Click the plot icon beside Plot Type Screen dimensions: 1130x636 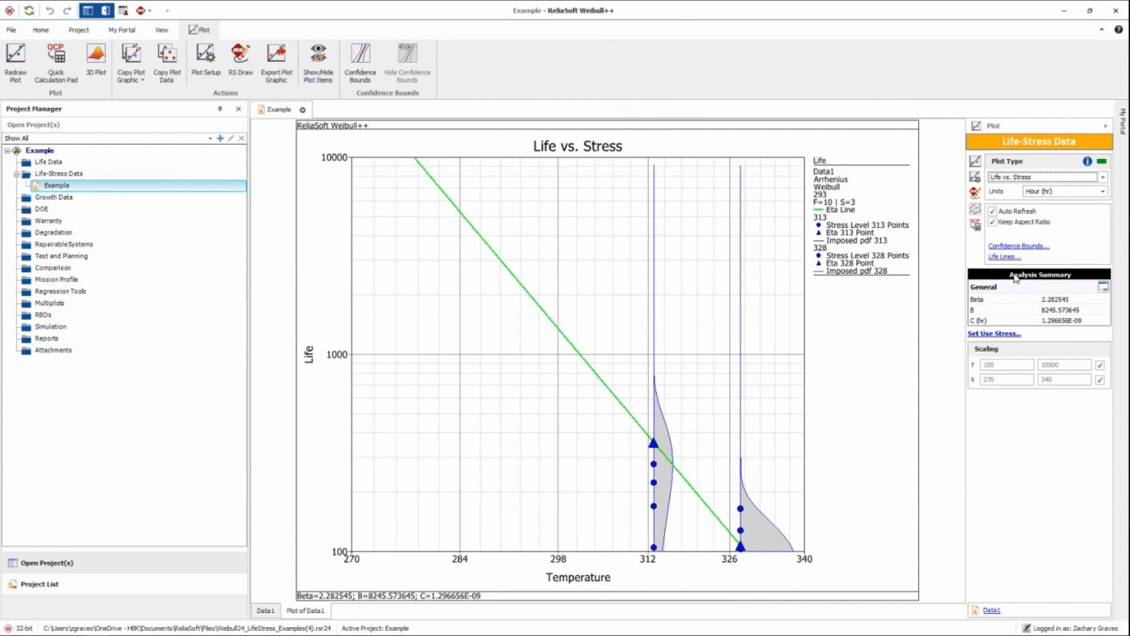tap(975, 162)
